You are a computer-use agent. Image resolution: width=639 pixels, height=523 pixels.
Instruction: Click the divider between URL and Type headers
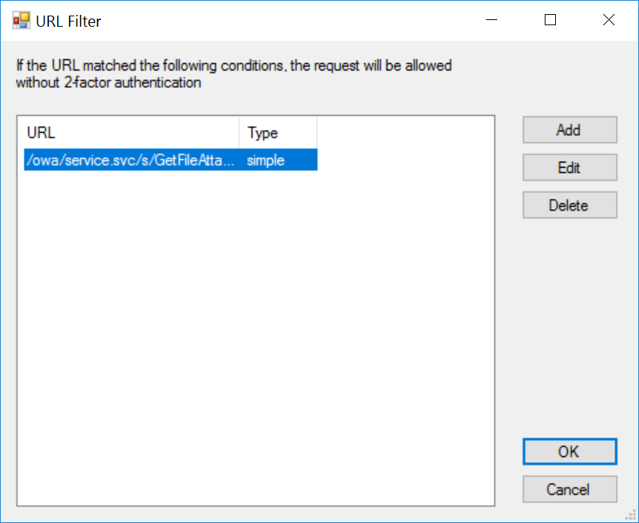(239, 134)
